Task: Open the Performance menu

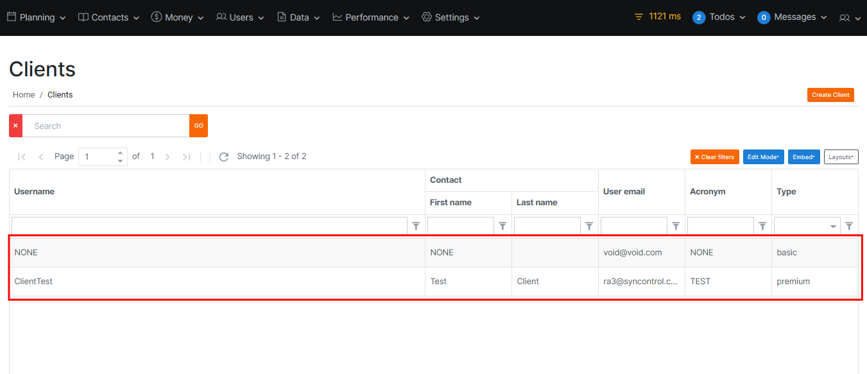Action: [x=371, y=17]
